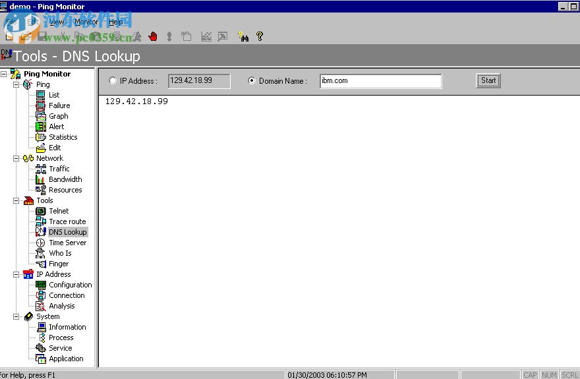This screenshot has width=580, height=379.
Task: Collapse the Ping Monitor root node
Action: (4, 74)
